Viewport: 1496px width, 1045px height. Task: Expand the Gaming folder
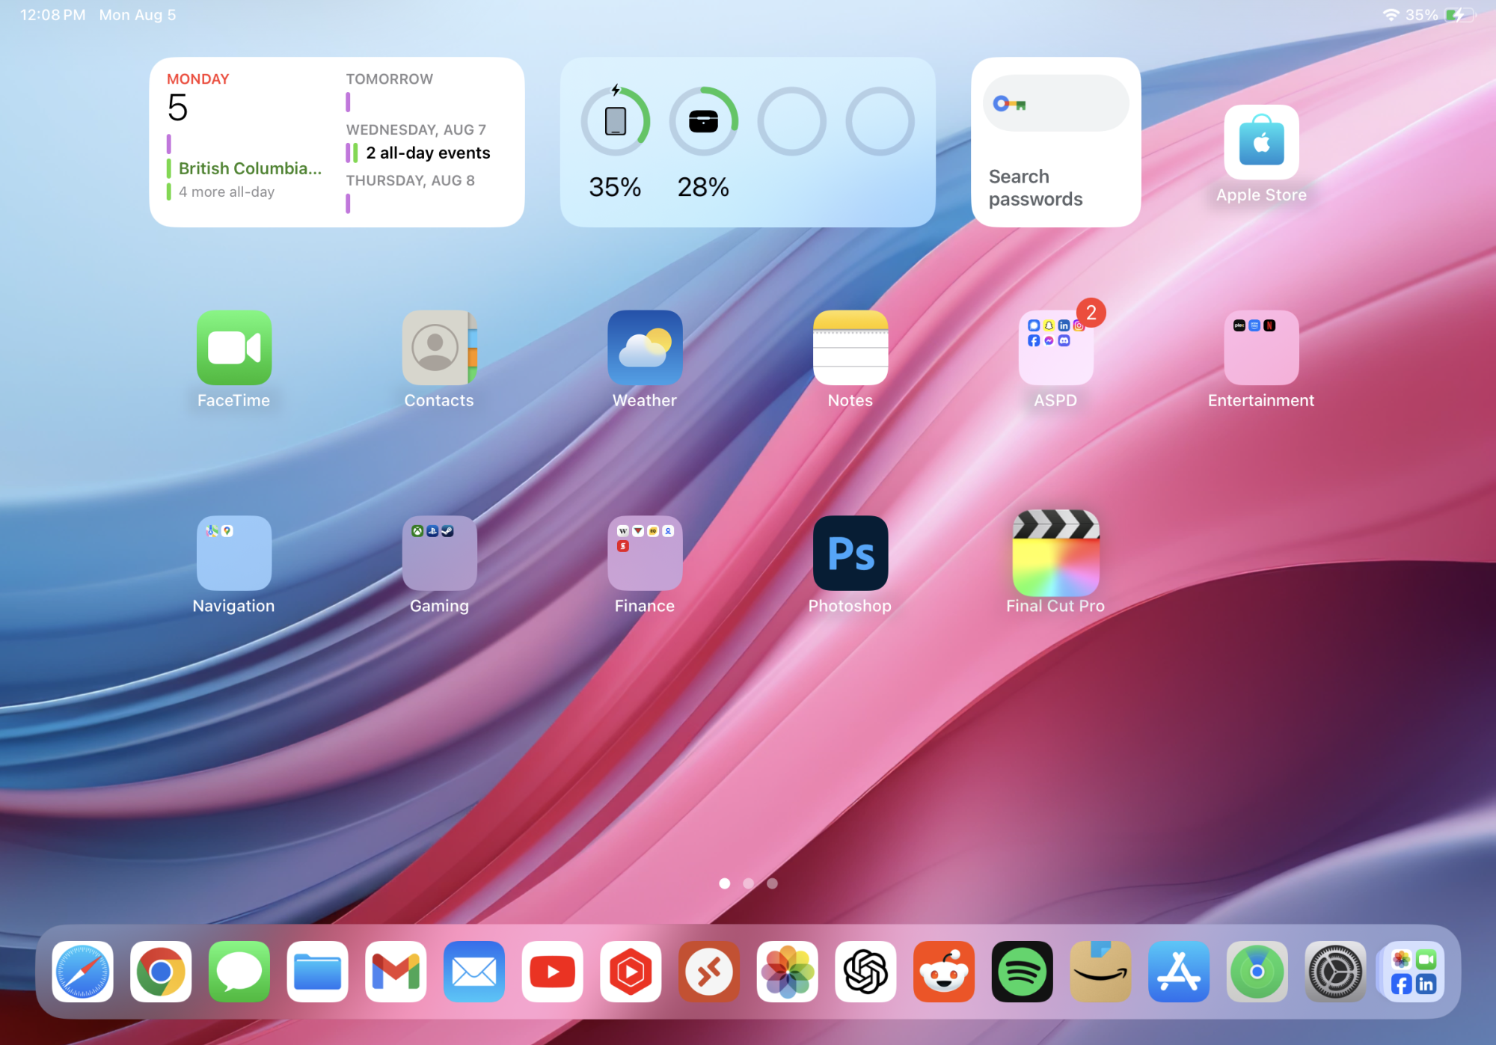tap(439, 554)
